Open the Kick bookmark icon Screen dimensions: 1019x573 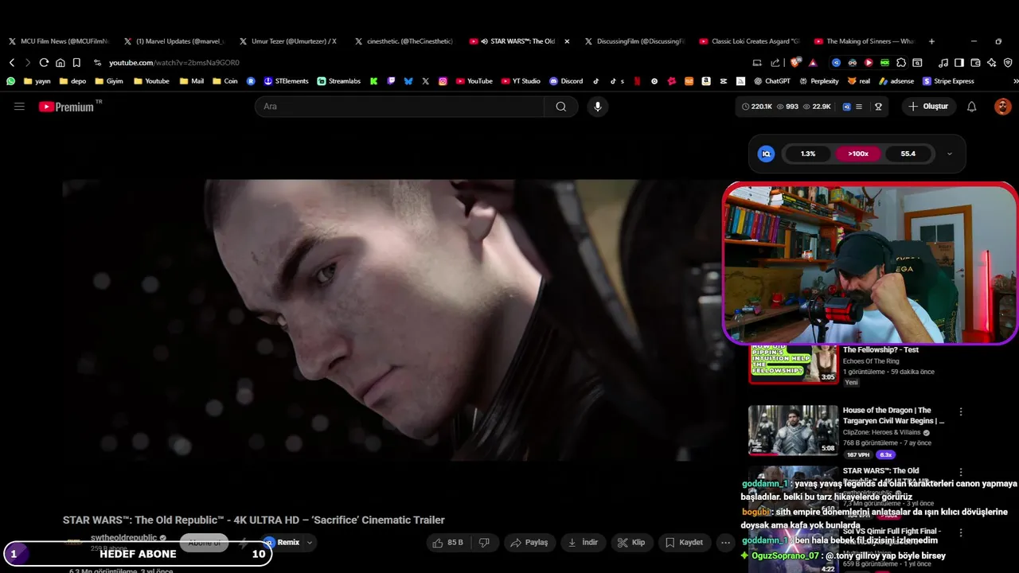(373, 80)
